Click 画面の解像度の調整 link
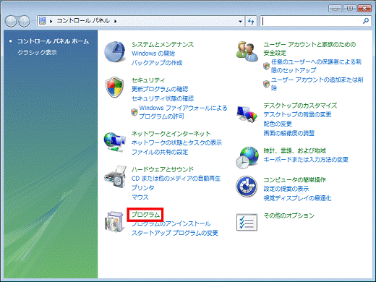Image resolution: width=376 pixels, height=282 pixels. [289, 133]
